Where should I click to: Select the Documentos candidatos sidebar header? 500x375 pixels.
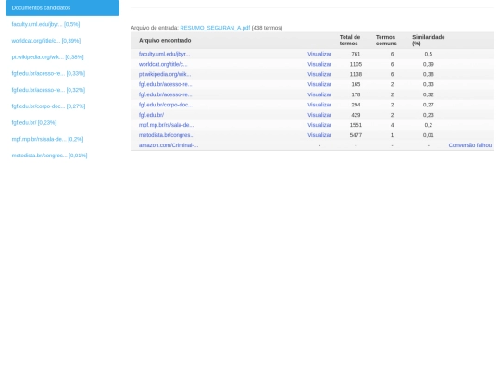63,7
